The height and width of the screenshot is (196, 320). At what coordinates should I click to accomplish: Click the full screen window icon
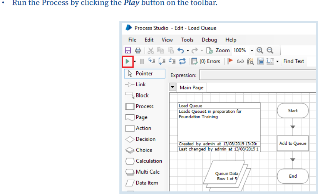(260, 61)
